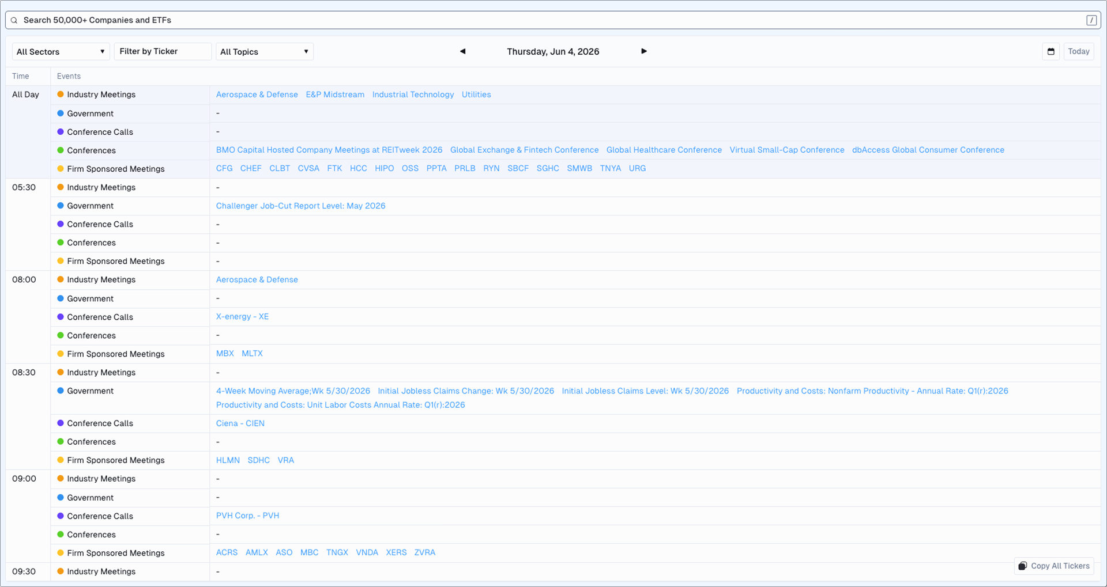Open the All Topics dropdown

pos(265,52)
